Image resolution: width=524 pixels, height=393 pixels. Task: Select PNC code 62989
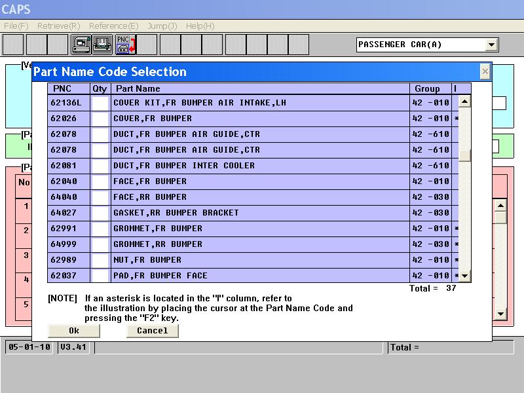[64, 260]
